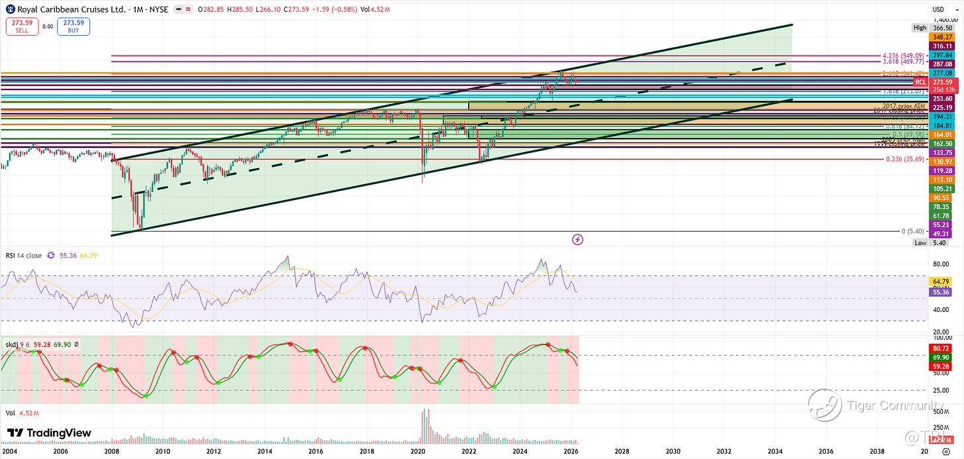Viewport: 964px width, 459px height.
Task: Click the 130.97 price label
Action: click(941, 162)
